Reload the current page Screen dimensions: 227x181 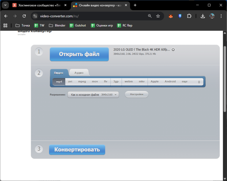pyautogui.click(x=24, y=16)
